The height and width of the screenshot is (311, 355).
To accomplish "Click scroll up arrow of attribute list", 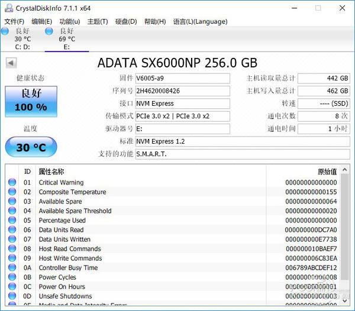I will pyautogui.click(x=345, y=170).
